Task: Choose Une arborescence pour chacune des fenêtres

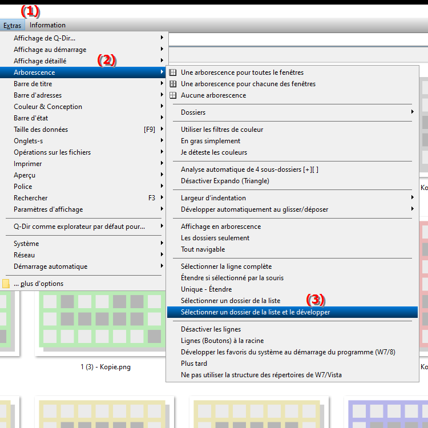Action: [292, 84]
